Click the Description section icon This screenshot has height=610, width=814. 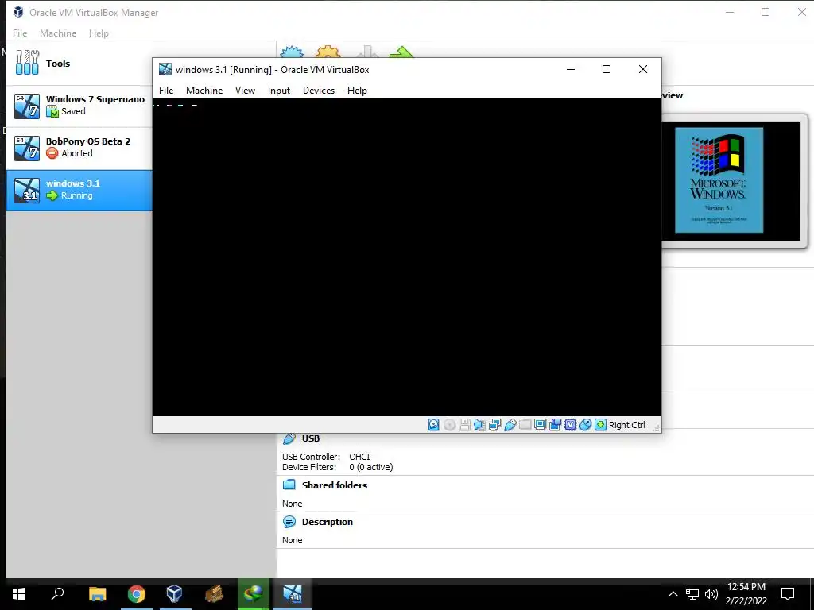289,522
